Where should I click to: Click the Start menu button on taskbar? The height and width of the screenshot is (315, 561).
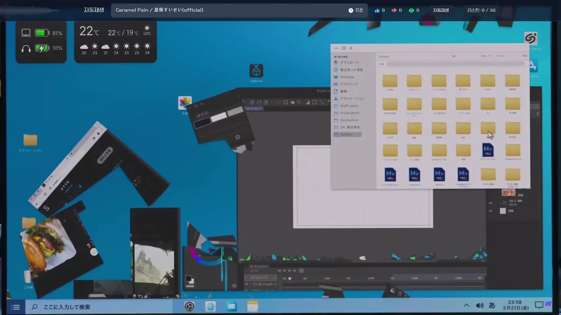pyautogui.click(x=15, y=307)
